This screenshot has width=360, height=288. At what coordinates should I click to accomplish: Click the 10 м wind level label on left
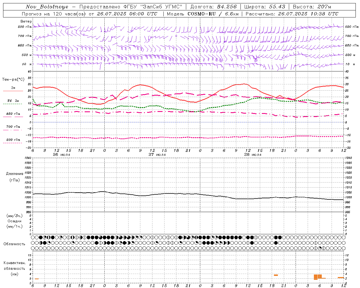(x=27, y=64)
